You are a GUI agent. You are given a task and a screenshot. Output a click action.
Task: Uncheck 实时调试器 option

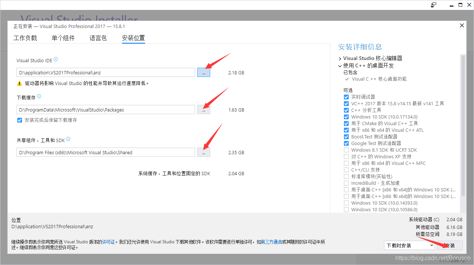click(x=346, y=97)
